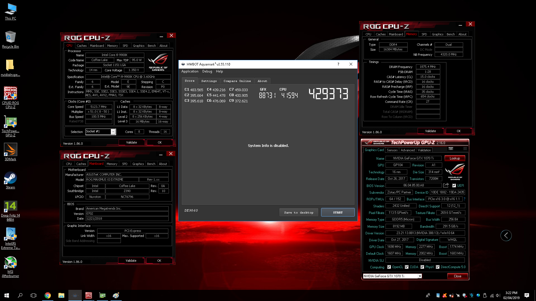536x301 pixels.
Task: Open the GPU-Z screenshot camera icon
Action: pos(451,149)
